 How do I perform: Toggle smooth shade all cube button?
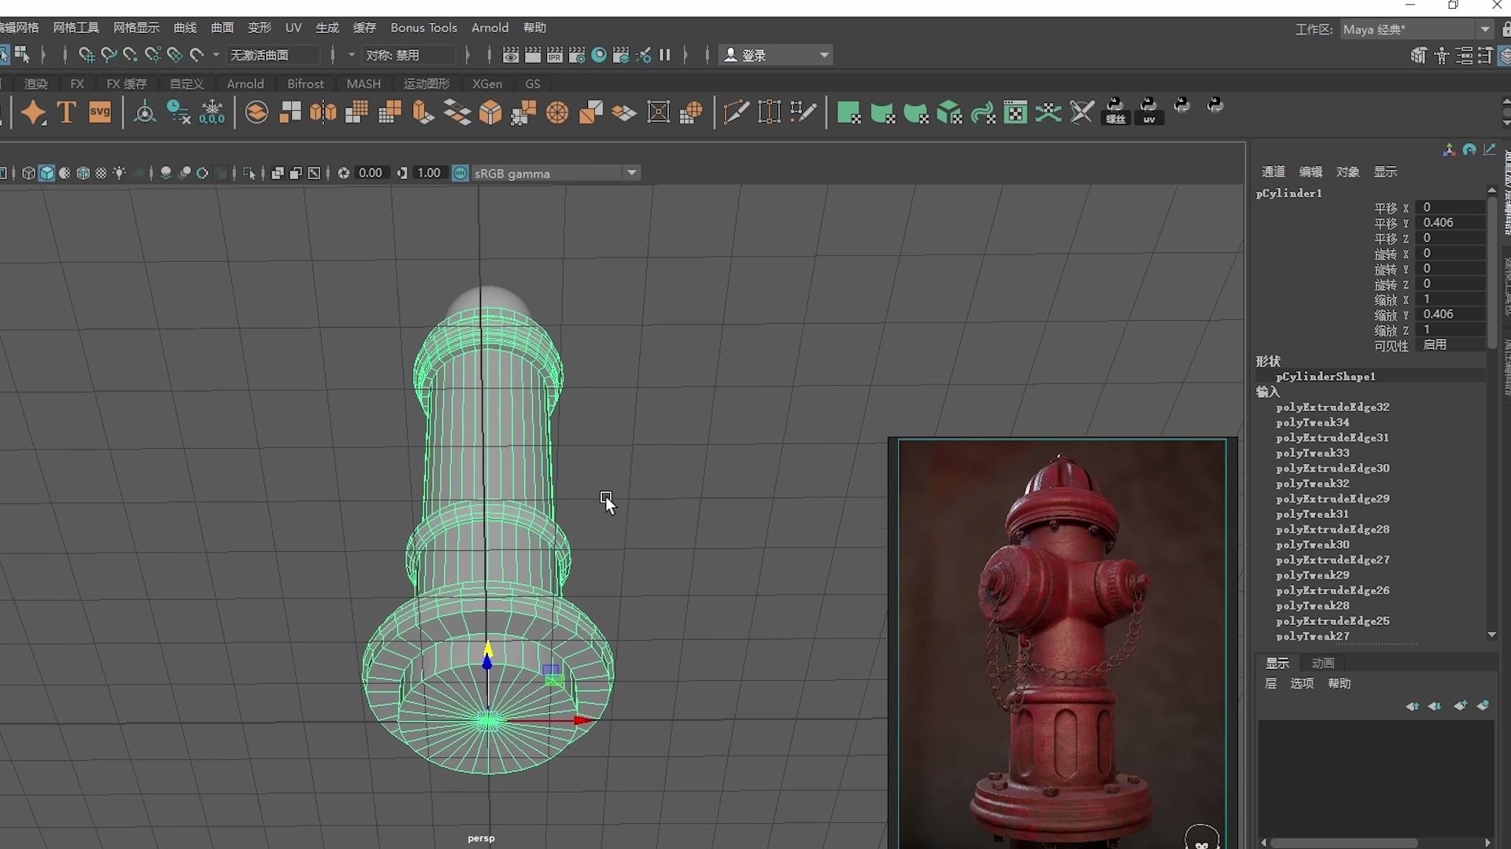[x=46, y=173]
